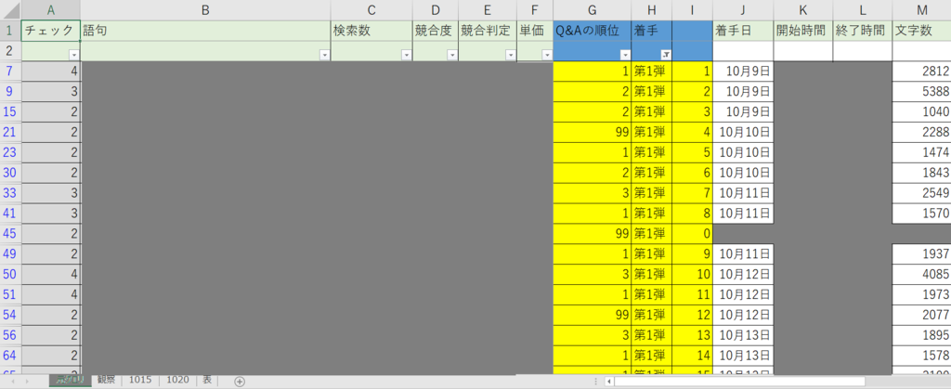Select row 1 header

(x=10, y=31)
